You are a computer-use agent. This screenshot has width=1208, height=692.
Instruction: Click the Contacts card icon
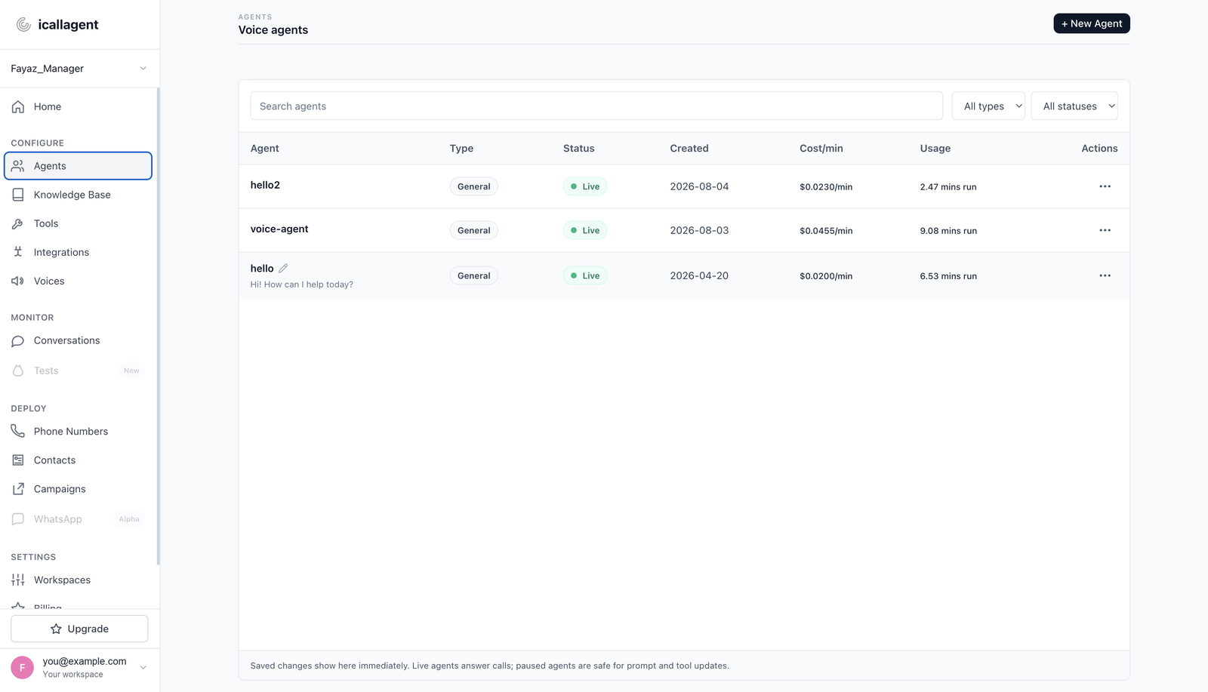point(18,460)
